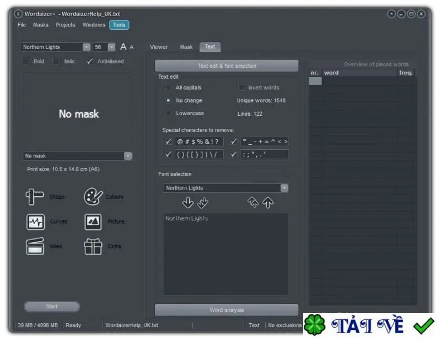Click the app menu icon beside Wordaizer title
Viewport: 441px width, 342px height.
tap(18, 14)
